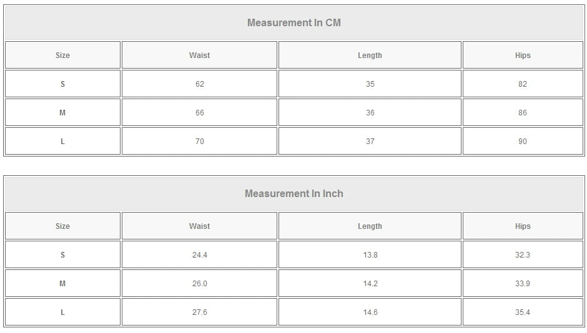Select the hips value 33.9 cell
Image resolution: width=587 pixels, height=333 pixels.
point(523,284)
